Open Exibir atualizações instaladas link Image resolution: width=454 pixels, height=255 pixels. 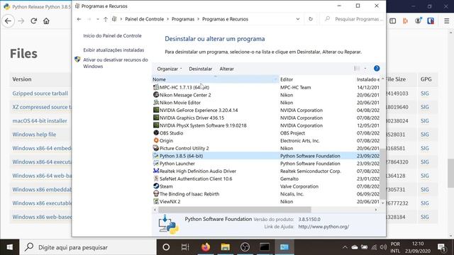click(113, 50)
